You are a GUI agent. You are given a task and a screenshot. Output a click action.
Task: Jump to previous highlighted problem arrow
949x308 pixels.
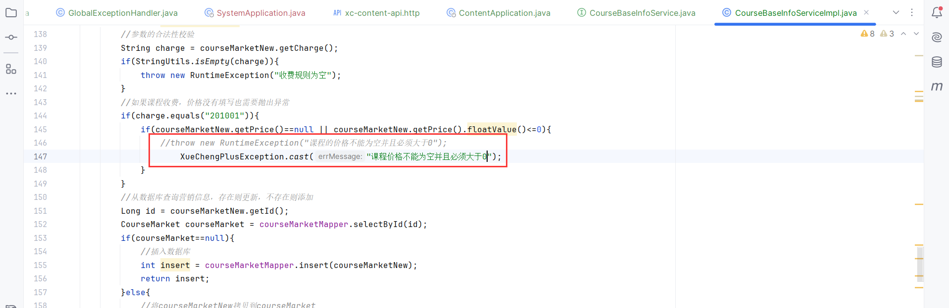pos(903,34)
